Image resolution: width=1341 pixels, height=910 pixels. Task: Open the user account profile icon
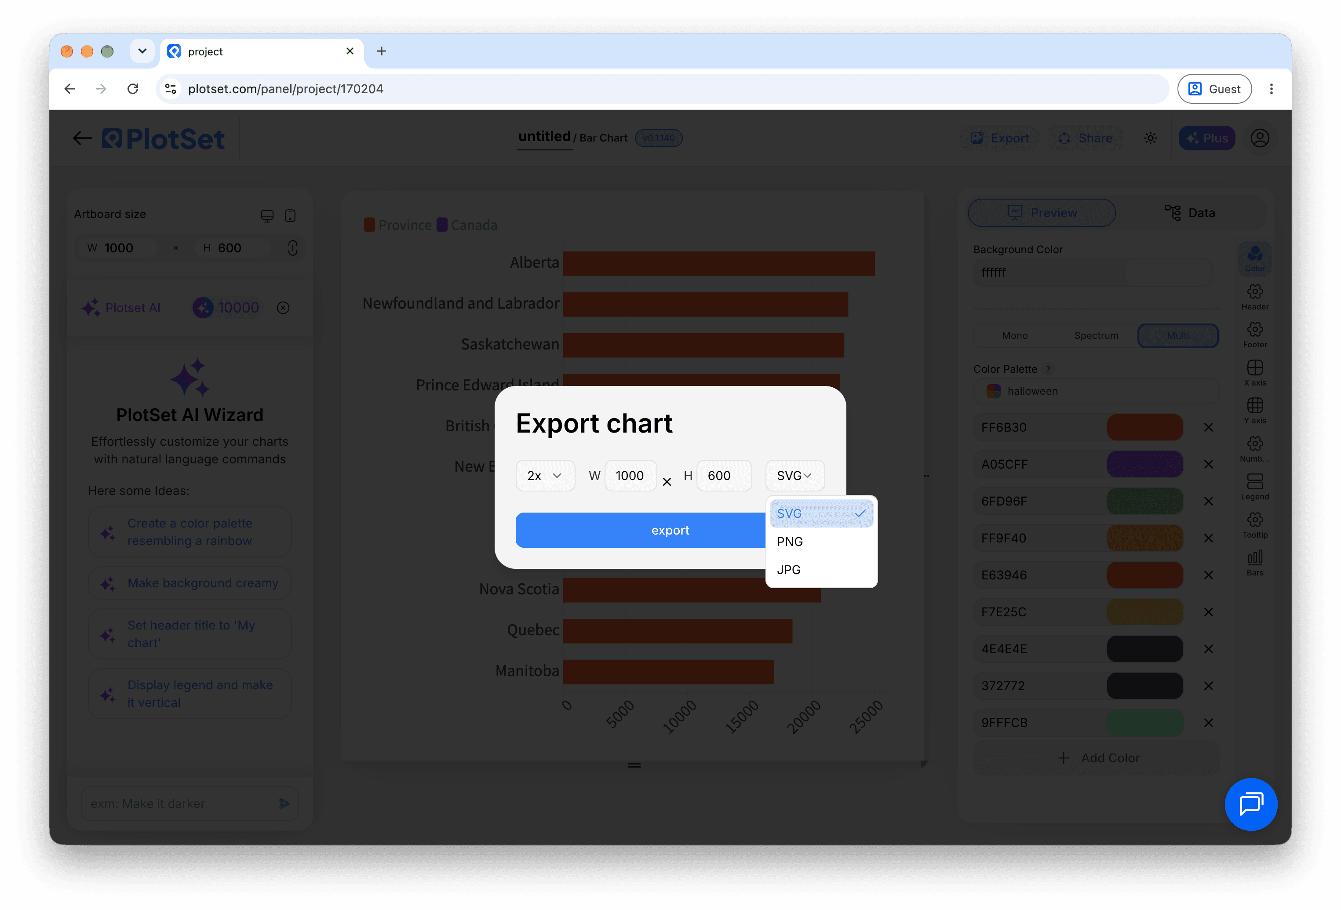[1260, 138]
